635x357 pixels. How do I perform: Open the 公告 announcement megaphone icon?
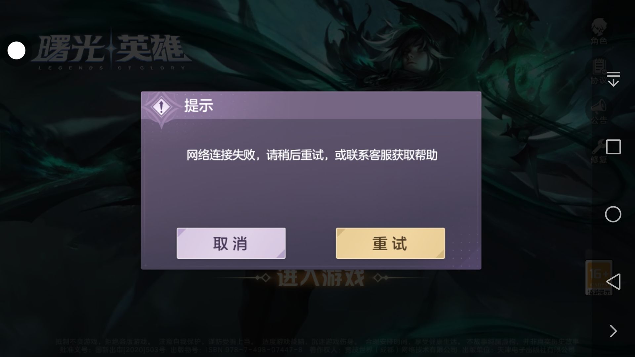599,111
